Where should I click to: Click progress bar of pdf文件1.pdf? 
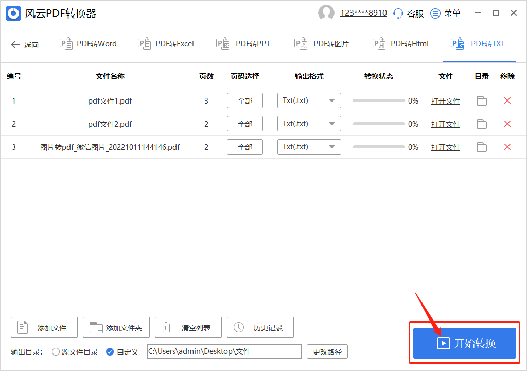click(378, 100)
